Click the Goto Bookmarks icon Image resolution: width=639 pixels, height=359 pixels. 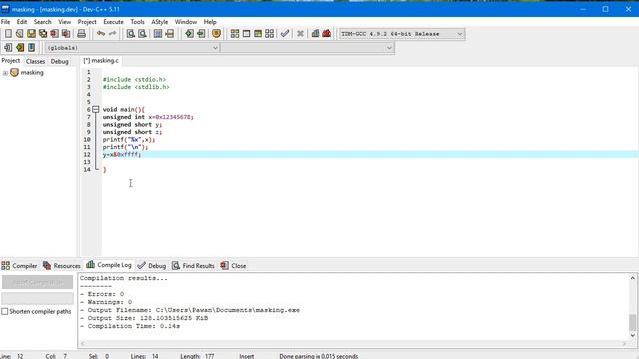tap(31, 47)
